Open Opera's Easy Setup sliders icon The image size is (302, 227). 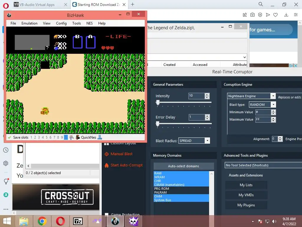(x=296, y=15)
